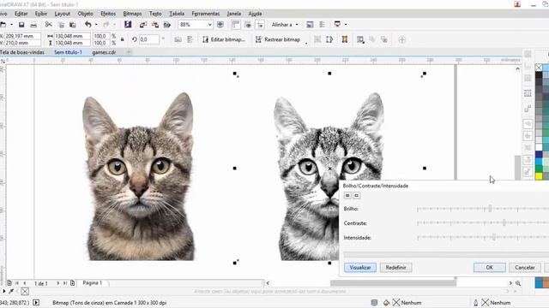Screen dimensions: 549x308
Task: Click the Print icon in the standard toolbar
Action: 33,25
